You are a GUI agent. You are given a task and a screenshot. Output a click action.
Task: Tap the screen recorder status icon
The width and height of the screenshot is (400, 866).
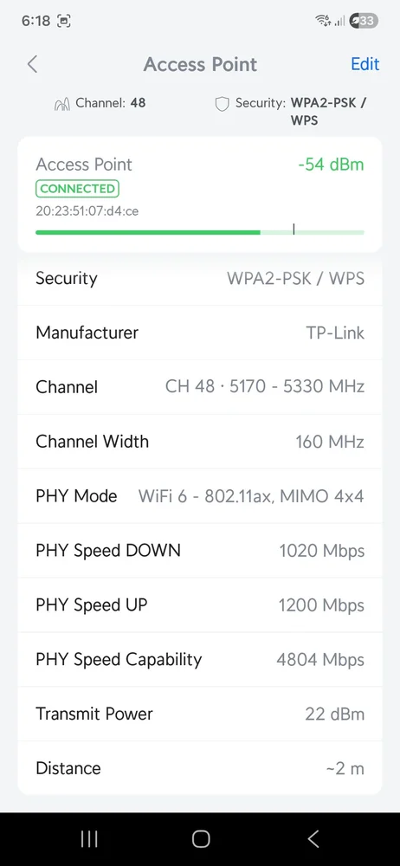(x=64, y=21)
